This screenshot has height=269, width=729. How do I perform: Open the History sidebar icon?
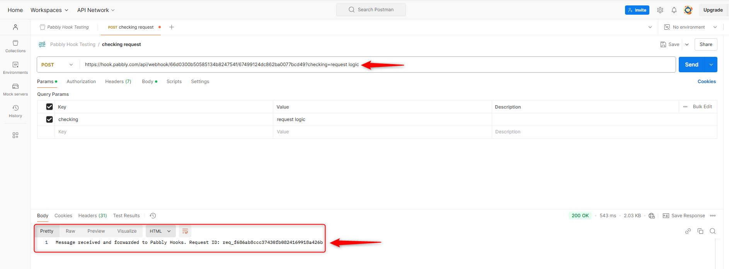point(15,111)
